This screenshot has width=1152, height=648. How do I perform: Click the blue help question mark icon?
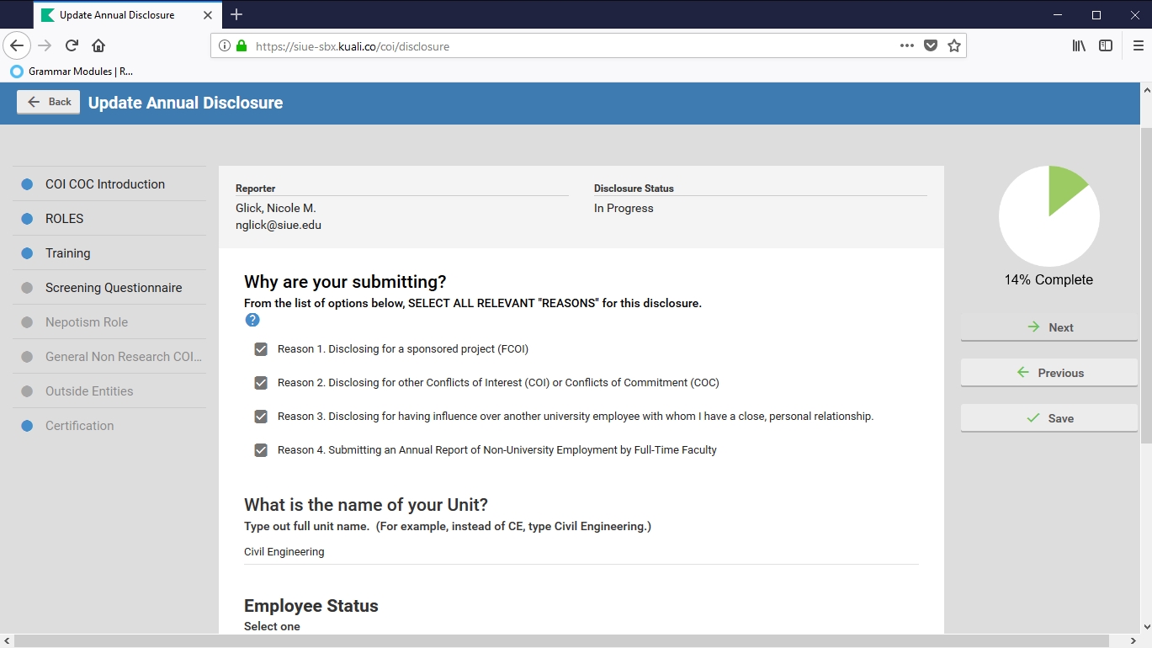pyautogui.click(x=252, y=320)
